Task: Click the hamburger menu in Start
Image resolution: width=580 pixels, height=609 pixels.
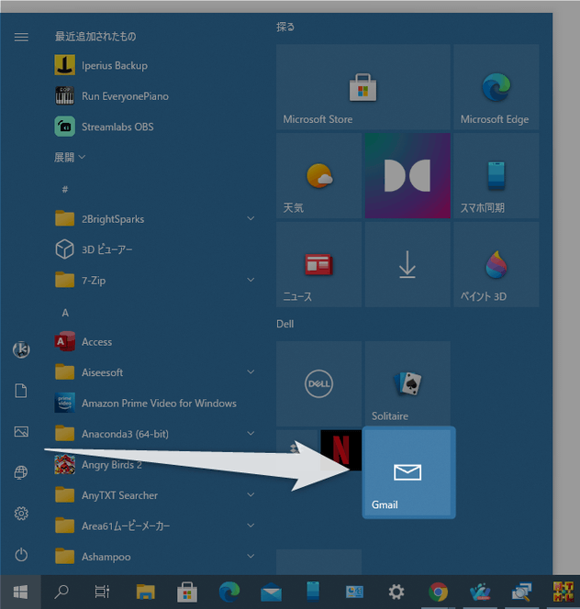Action: [x=21, y=37]
